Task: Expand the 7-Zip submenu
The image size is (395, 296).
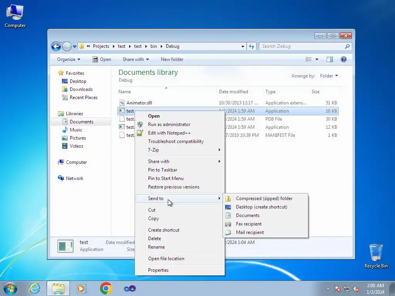Action: pos(180,150)
